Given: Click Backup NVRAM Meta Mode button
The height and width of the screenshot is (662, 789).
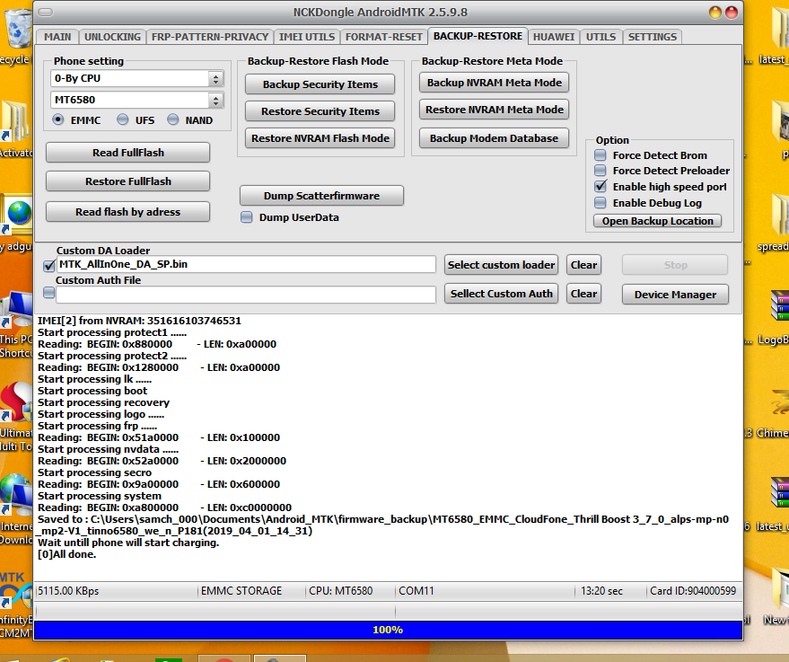Looking at the screenshot, I should pyautogui.click(x=494, y=83).
